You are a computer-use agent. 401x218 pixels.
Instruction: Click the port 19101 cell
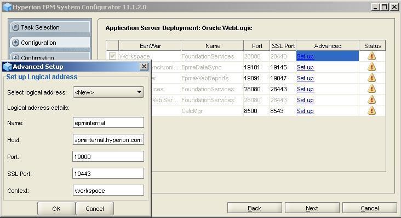pos(257,67)
